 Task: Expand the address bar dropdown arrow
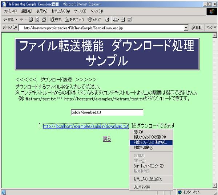pos(186,28)
